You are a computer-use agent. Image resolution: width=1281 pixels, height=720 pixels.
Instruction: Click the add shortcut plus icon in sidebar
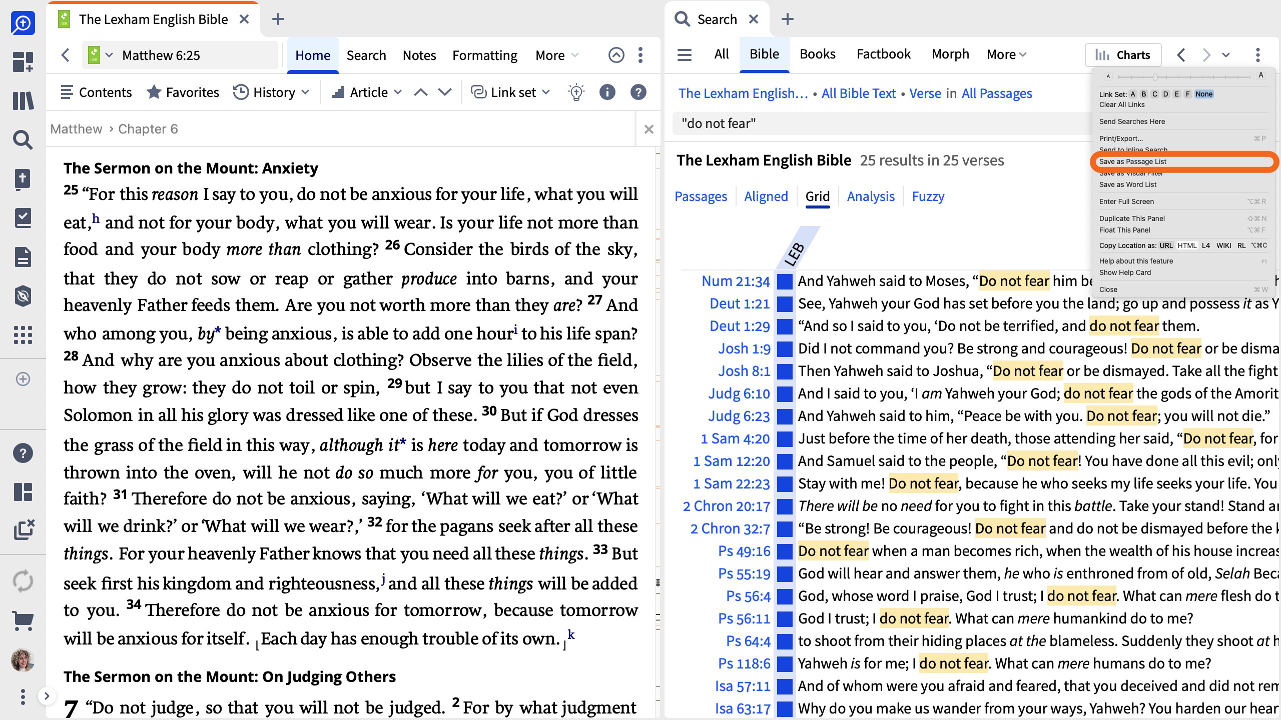click(x=23, y=379)
